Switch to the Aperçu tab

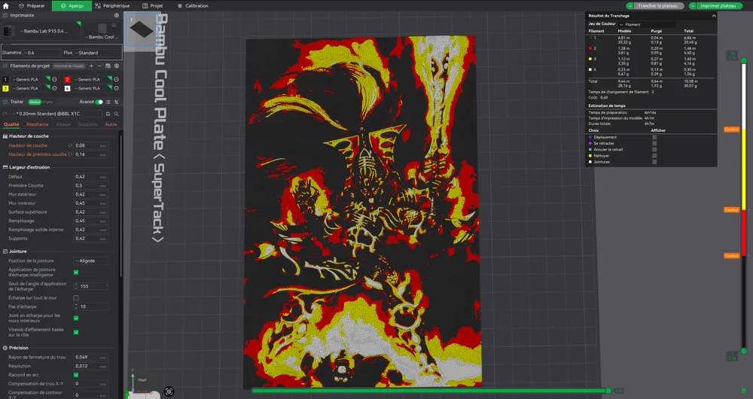(x=72, y=6)
